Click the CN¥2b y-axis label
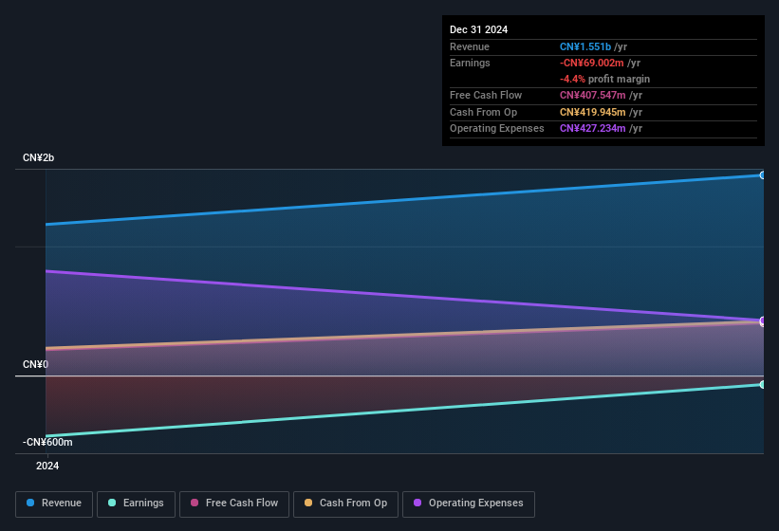 click(x=38, y=157)
